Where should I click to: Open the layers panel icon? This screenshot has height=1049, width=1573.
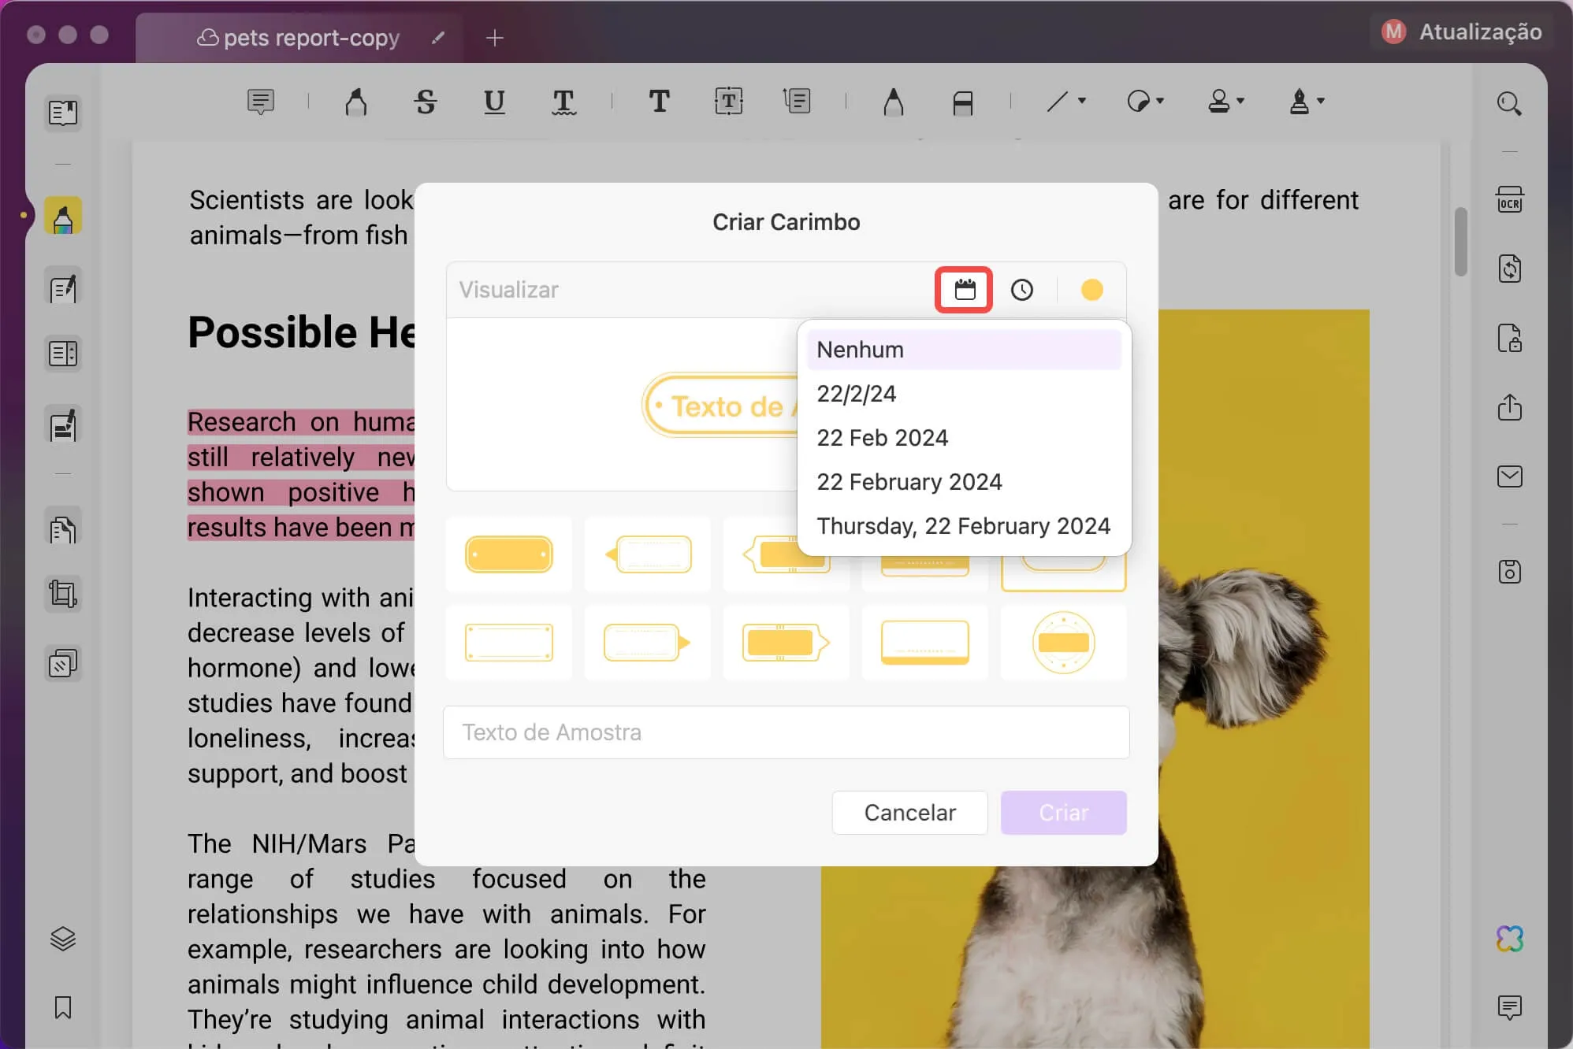tap(63, 938)
